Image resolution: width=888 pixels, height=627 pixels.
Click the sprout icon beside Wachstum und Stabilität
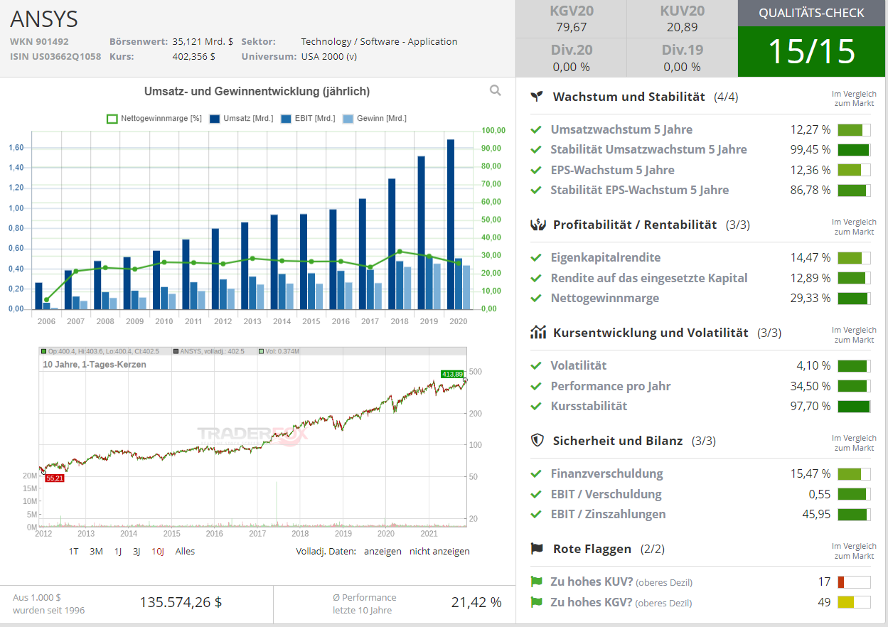[537, 97]
